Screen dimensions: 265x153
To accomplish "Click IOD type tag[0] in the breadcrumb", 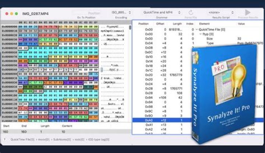I will tap(99, 139).
